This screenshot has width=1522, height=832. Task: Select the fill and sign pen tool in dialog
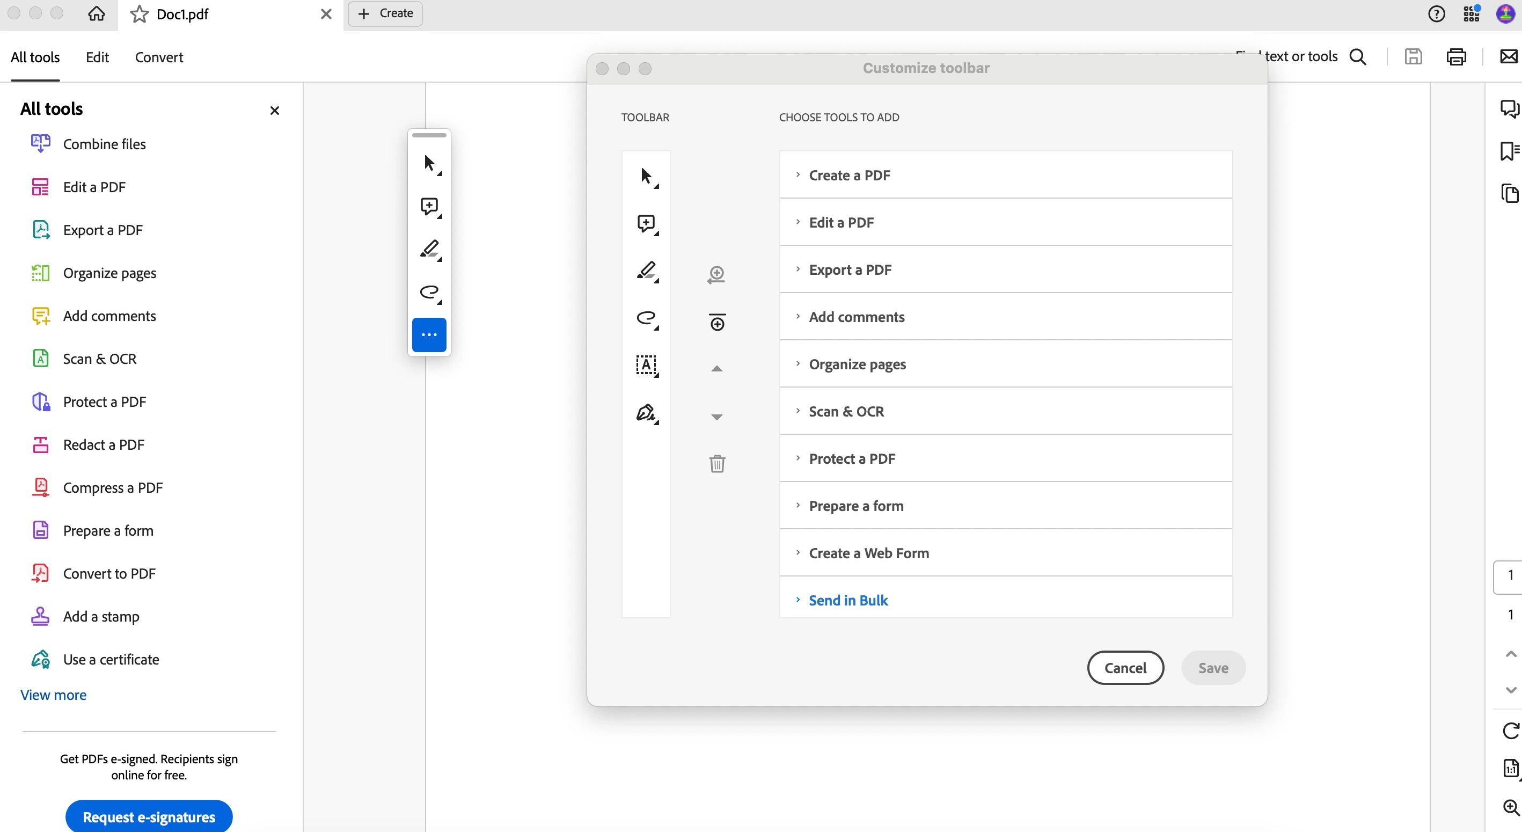tap(646, 413)
